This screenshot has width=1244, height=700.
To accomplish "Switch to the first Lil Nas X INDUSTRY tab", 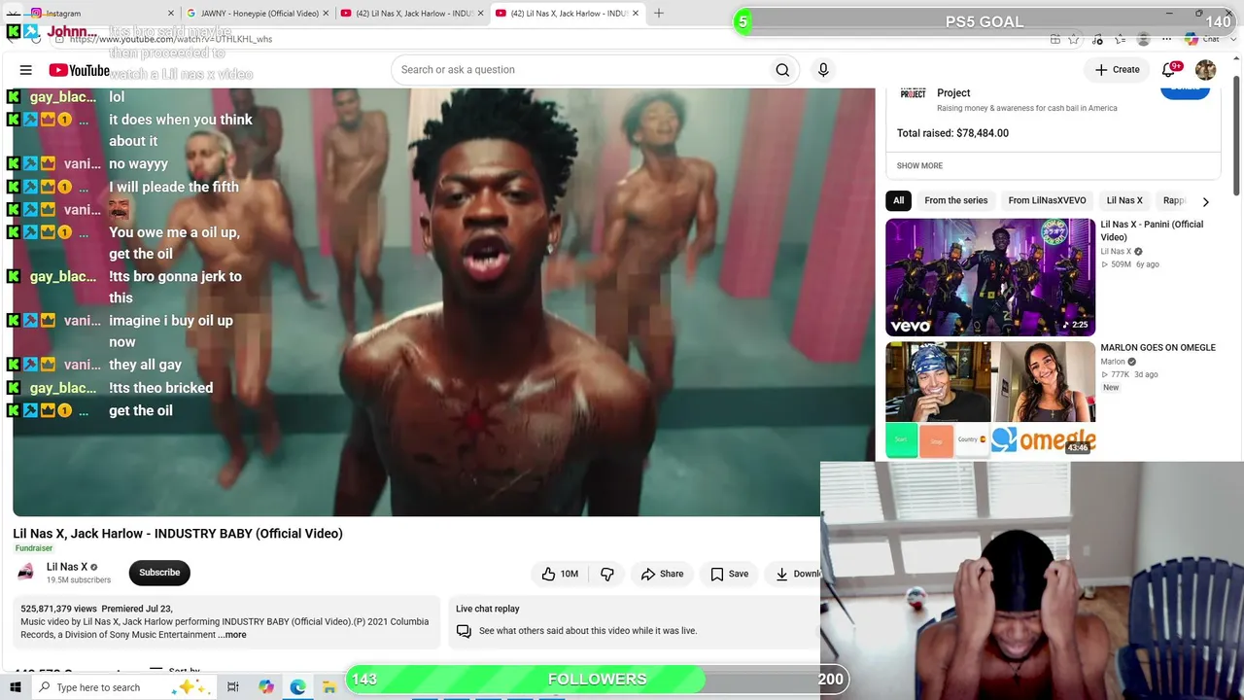I will point(411,14).
